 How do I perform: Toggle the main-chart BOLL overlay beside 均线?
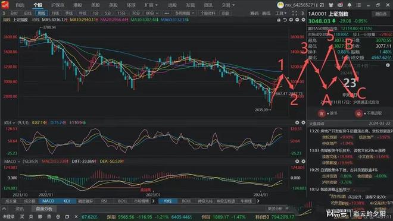click(186, 201)
